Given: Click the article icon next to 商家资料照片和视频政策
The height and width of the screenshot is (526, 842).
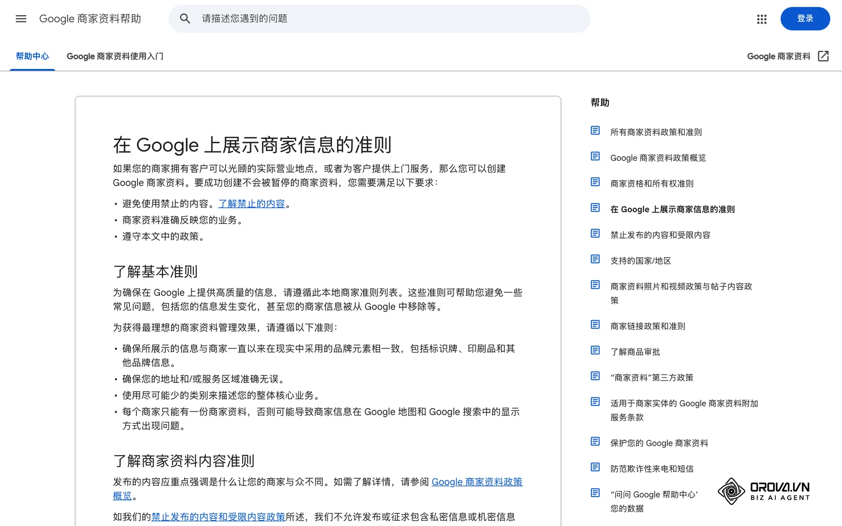Looking at the screenshot, I should point(595,285).
